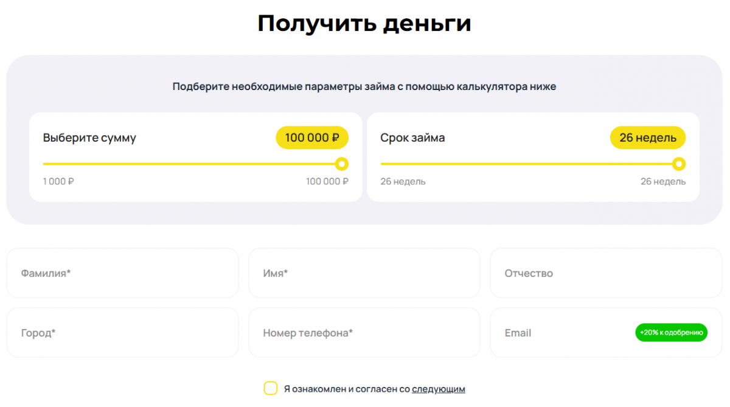Click into the Email field
The image size is (730, 407).
coord(566,333)
